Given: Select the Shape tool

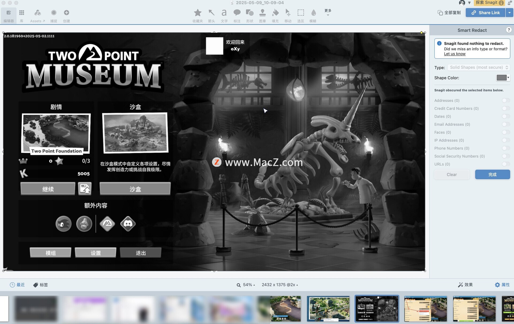Looking at the screenshot, I should coord(250,16).
